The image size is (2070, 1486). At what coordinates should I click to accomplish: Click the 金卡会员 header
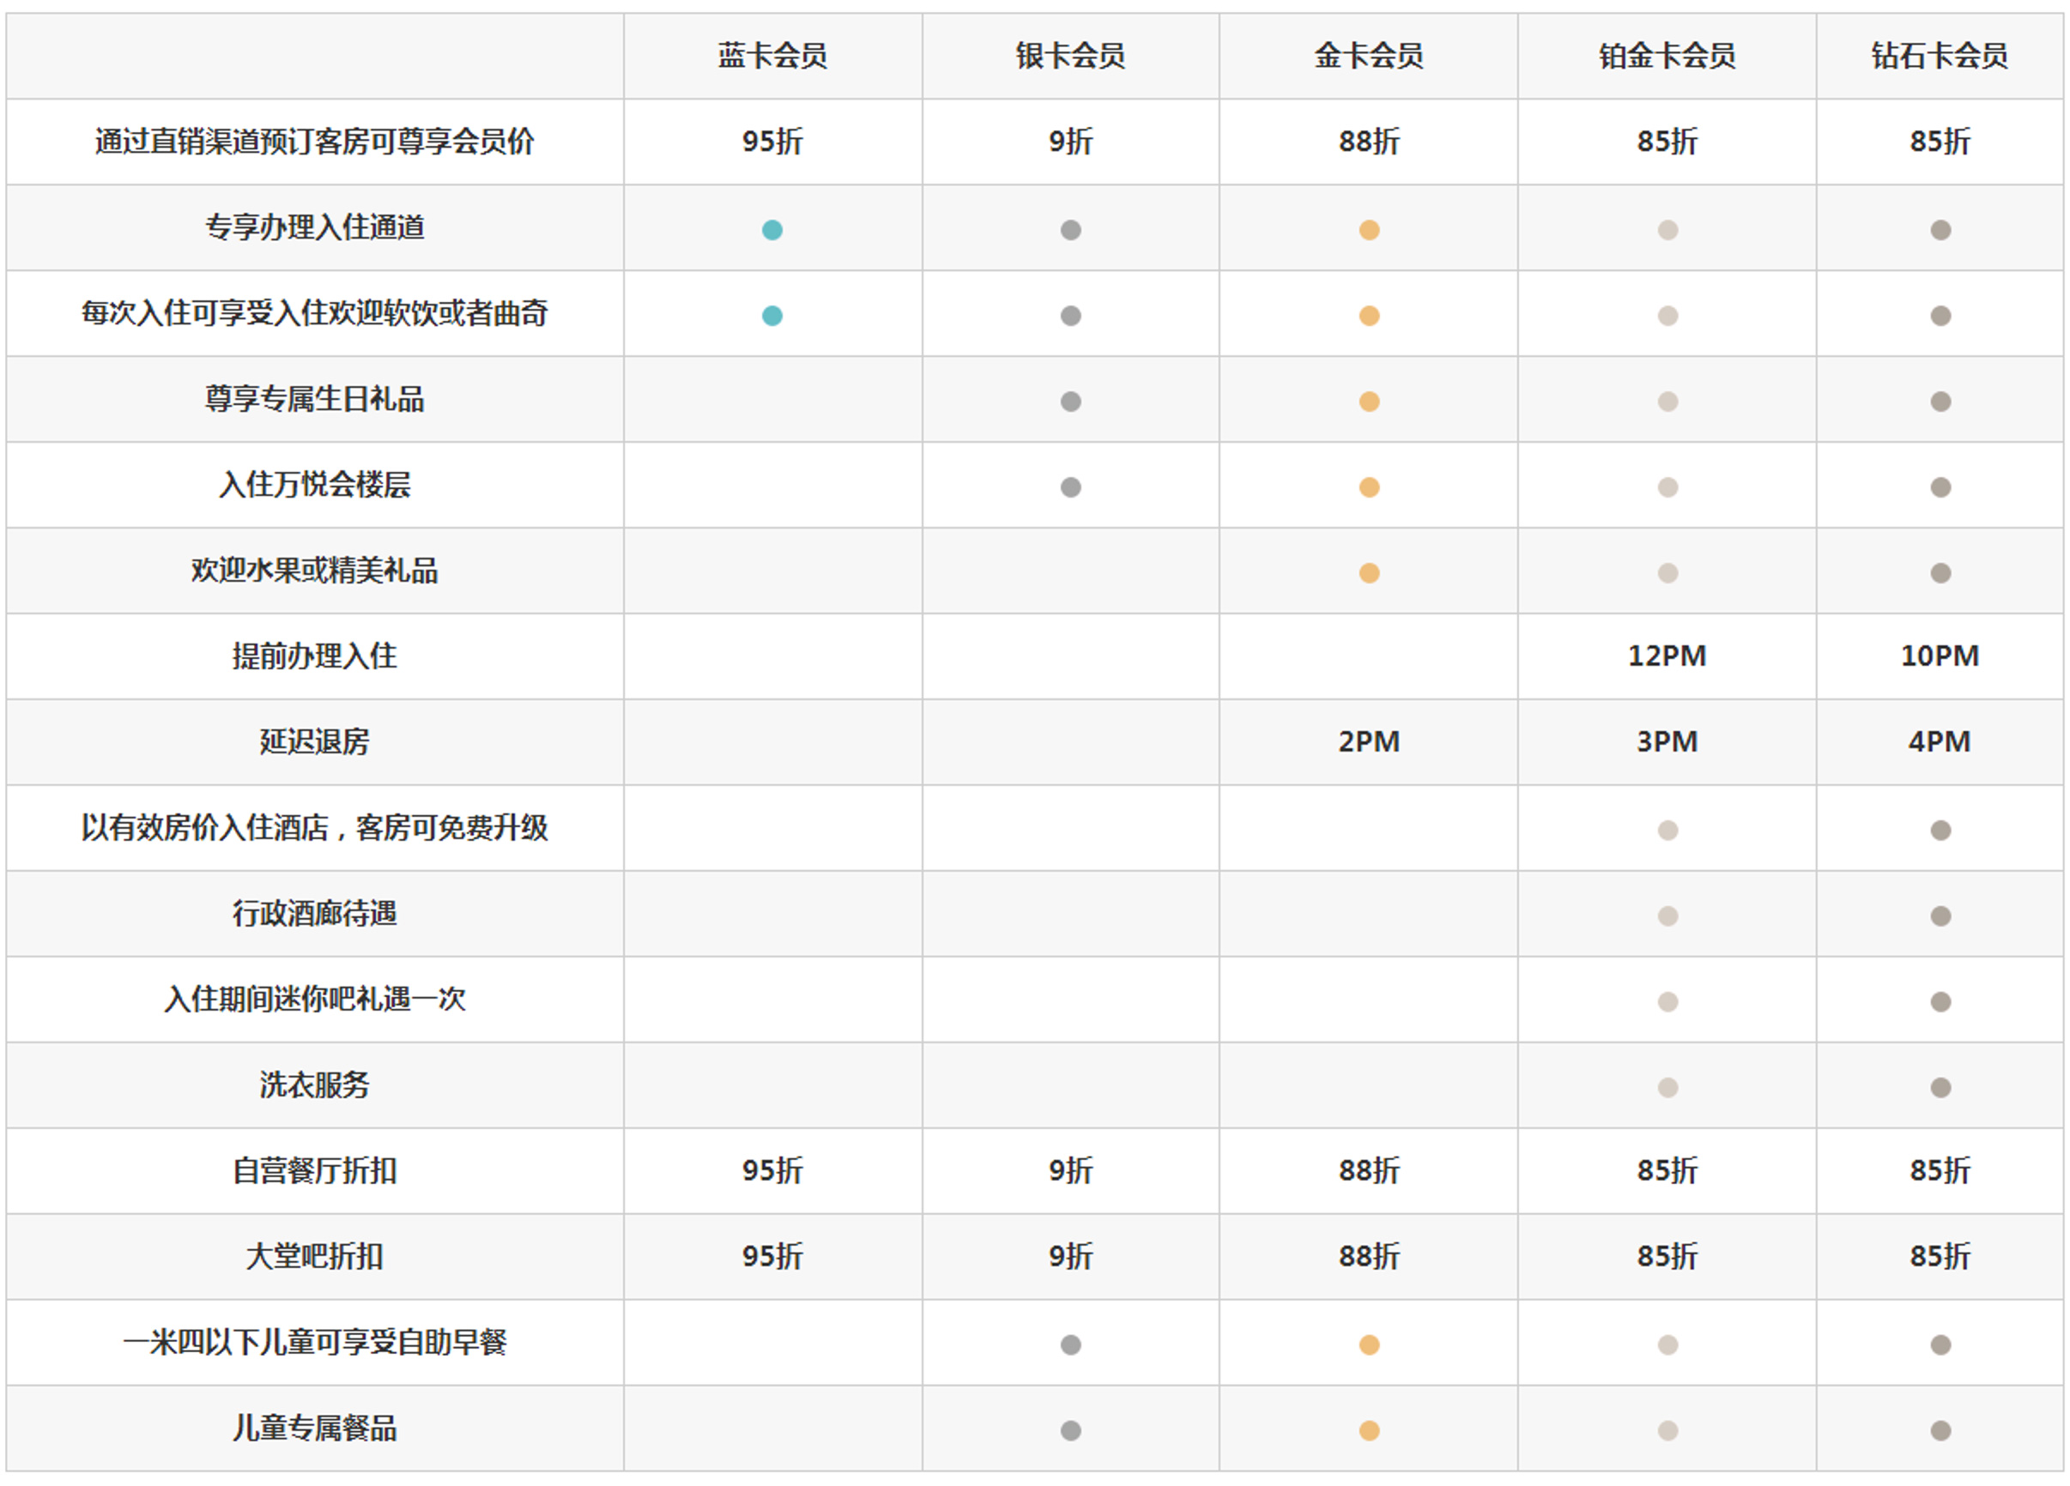[x=1369, y=57]
